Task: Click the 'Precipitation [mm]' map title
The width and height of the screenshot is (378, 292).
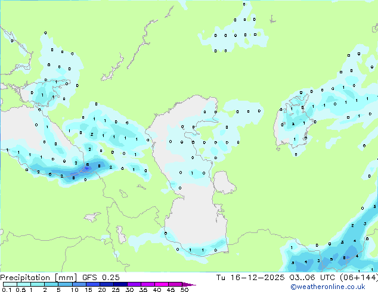Action: click(x=39, y=278)
